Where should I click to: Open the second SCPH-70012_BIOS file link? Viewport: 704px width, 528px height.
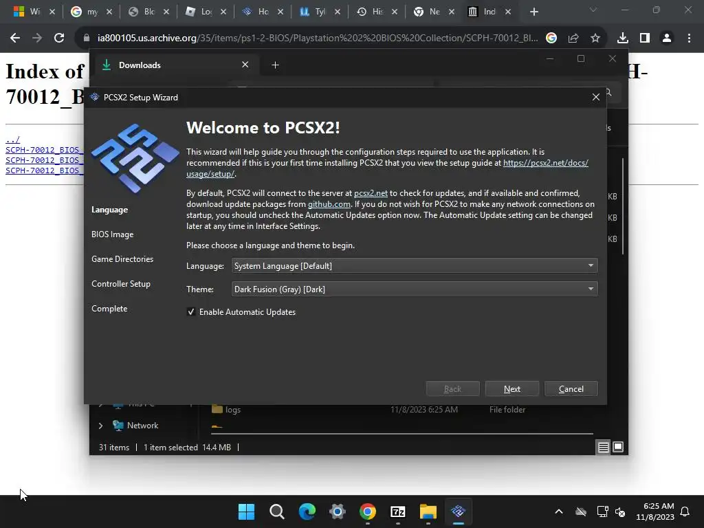pyautogui.click(x=45, y=160)
